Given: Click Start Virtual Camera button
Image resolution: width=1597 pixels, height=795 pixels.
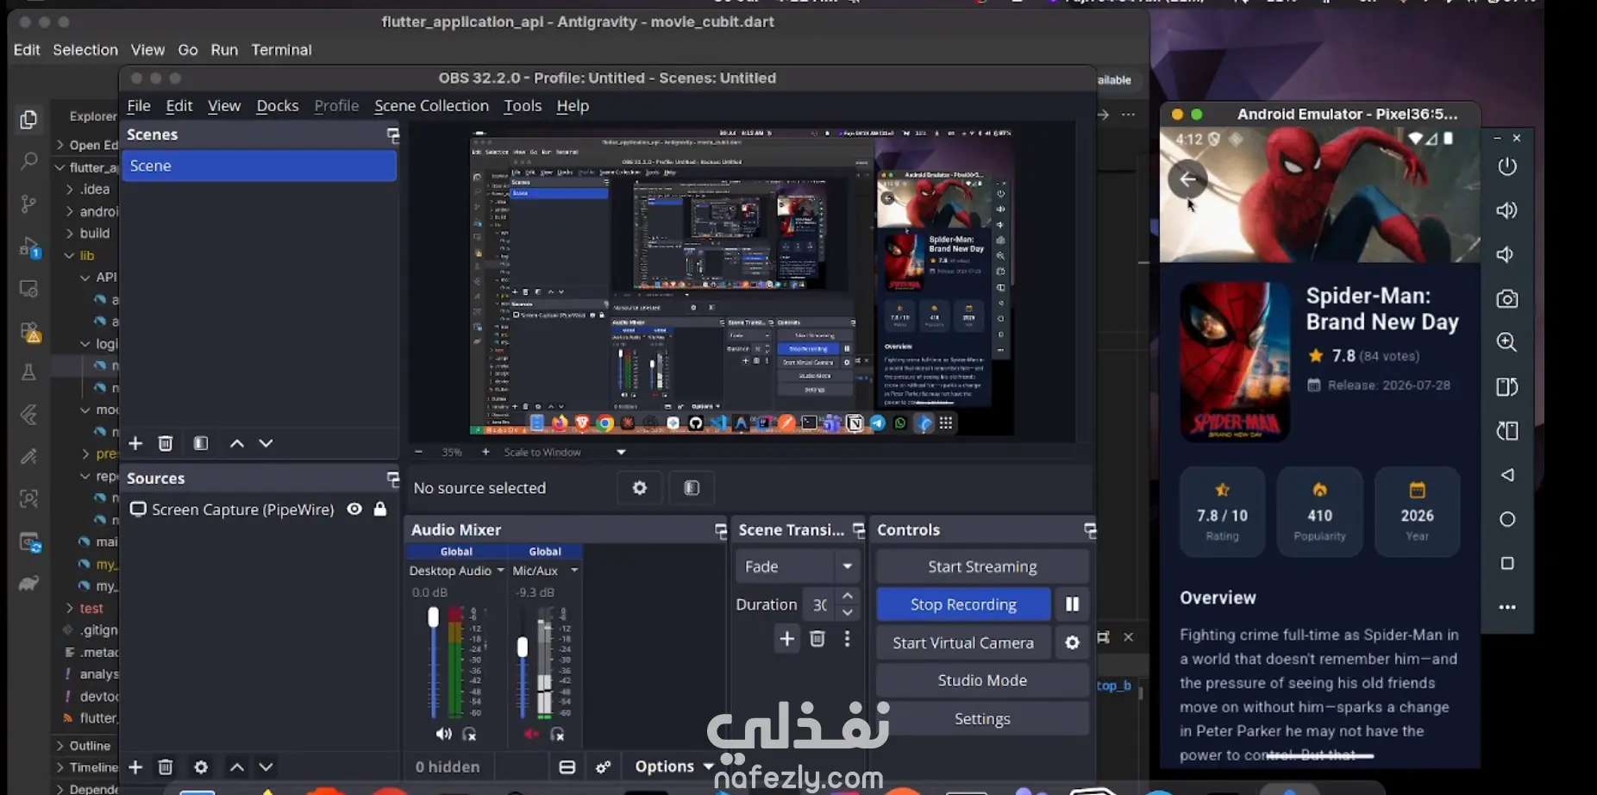Looking at the screenshot, I should pyautogui.click(x=963, y=642).
